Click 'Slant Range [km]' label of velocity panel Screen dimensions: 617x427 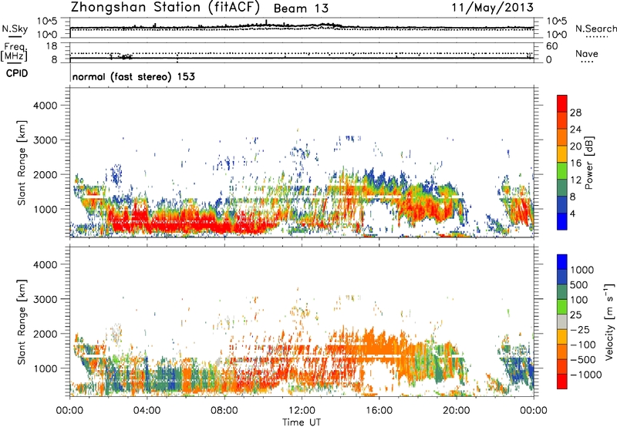pos(22,321)
